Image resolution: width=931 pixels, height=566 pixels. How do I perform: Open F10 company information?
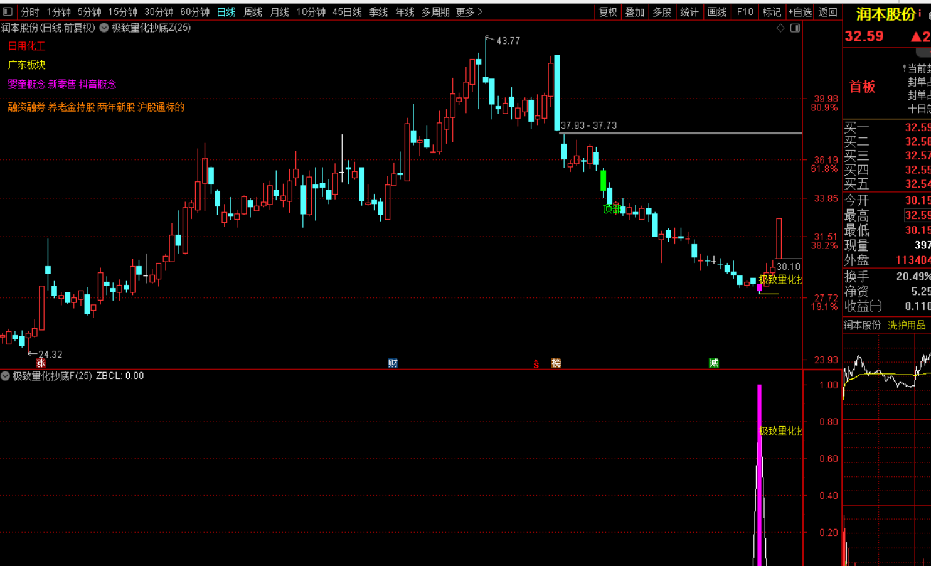(745, 12)
